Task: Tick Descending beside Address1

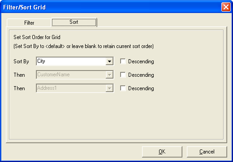Action: 123,88
